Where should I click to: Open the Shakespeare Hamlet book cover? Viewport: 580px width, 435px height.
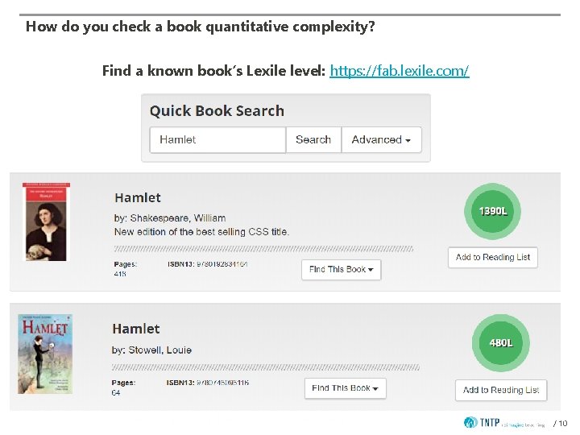[x=46, y=221]
